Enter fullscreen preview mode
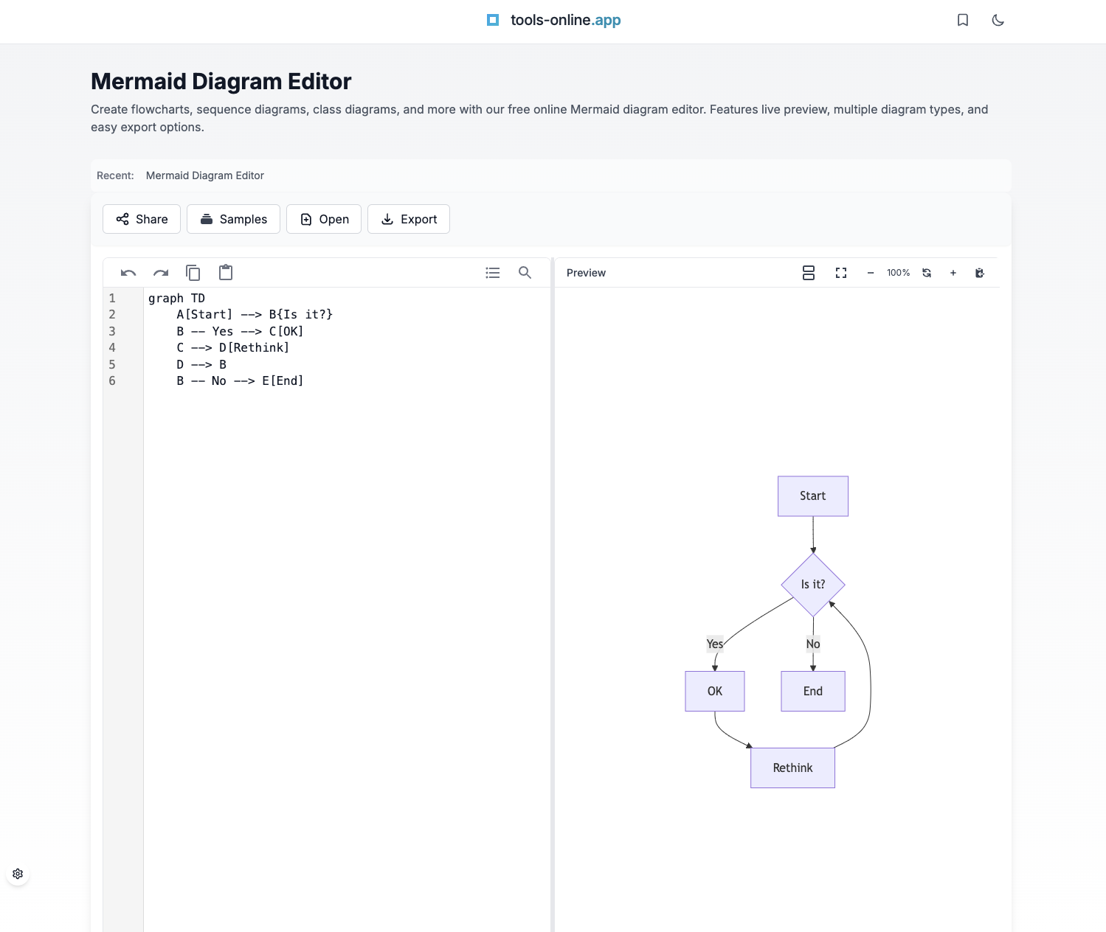Screen dimensions: 1106x932 point(841,273)
